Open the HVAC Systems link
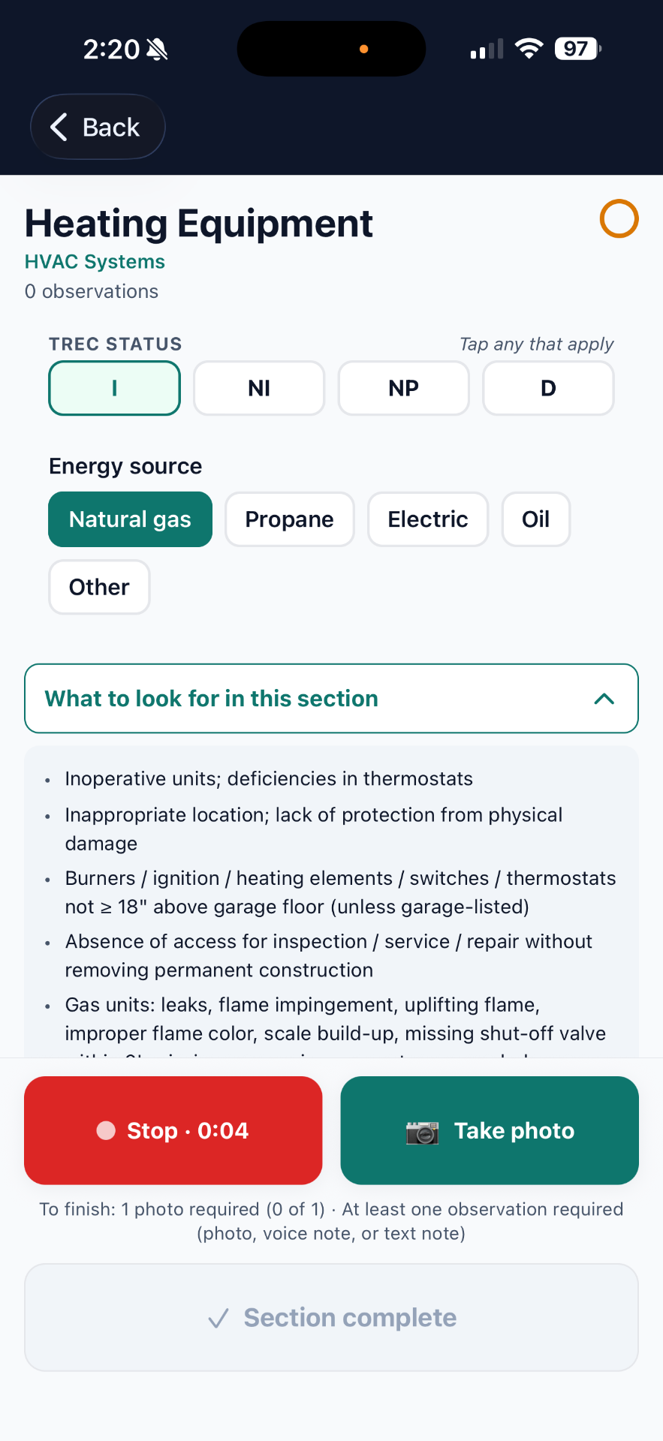 95,262
